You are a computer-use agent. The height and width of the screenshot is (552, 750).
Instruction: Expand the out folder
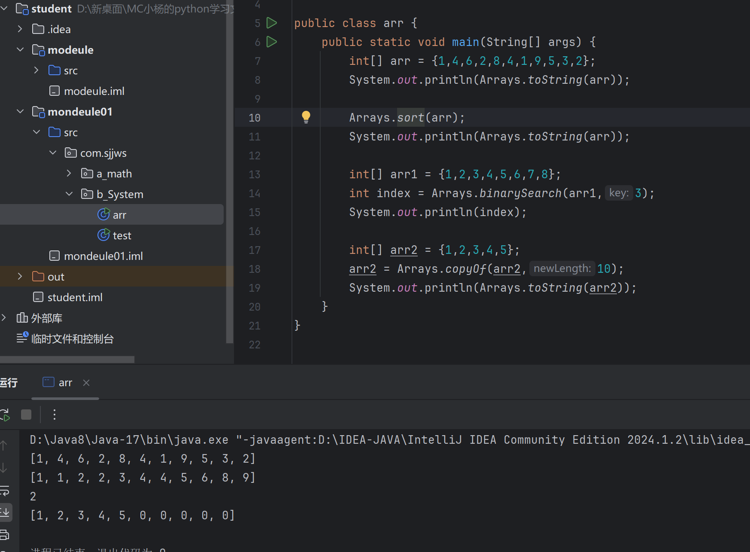pos(20,277)
